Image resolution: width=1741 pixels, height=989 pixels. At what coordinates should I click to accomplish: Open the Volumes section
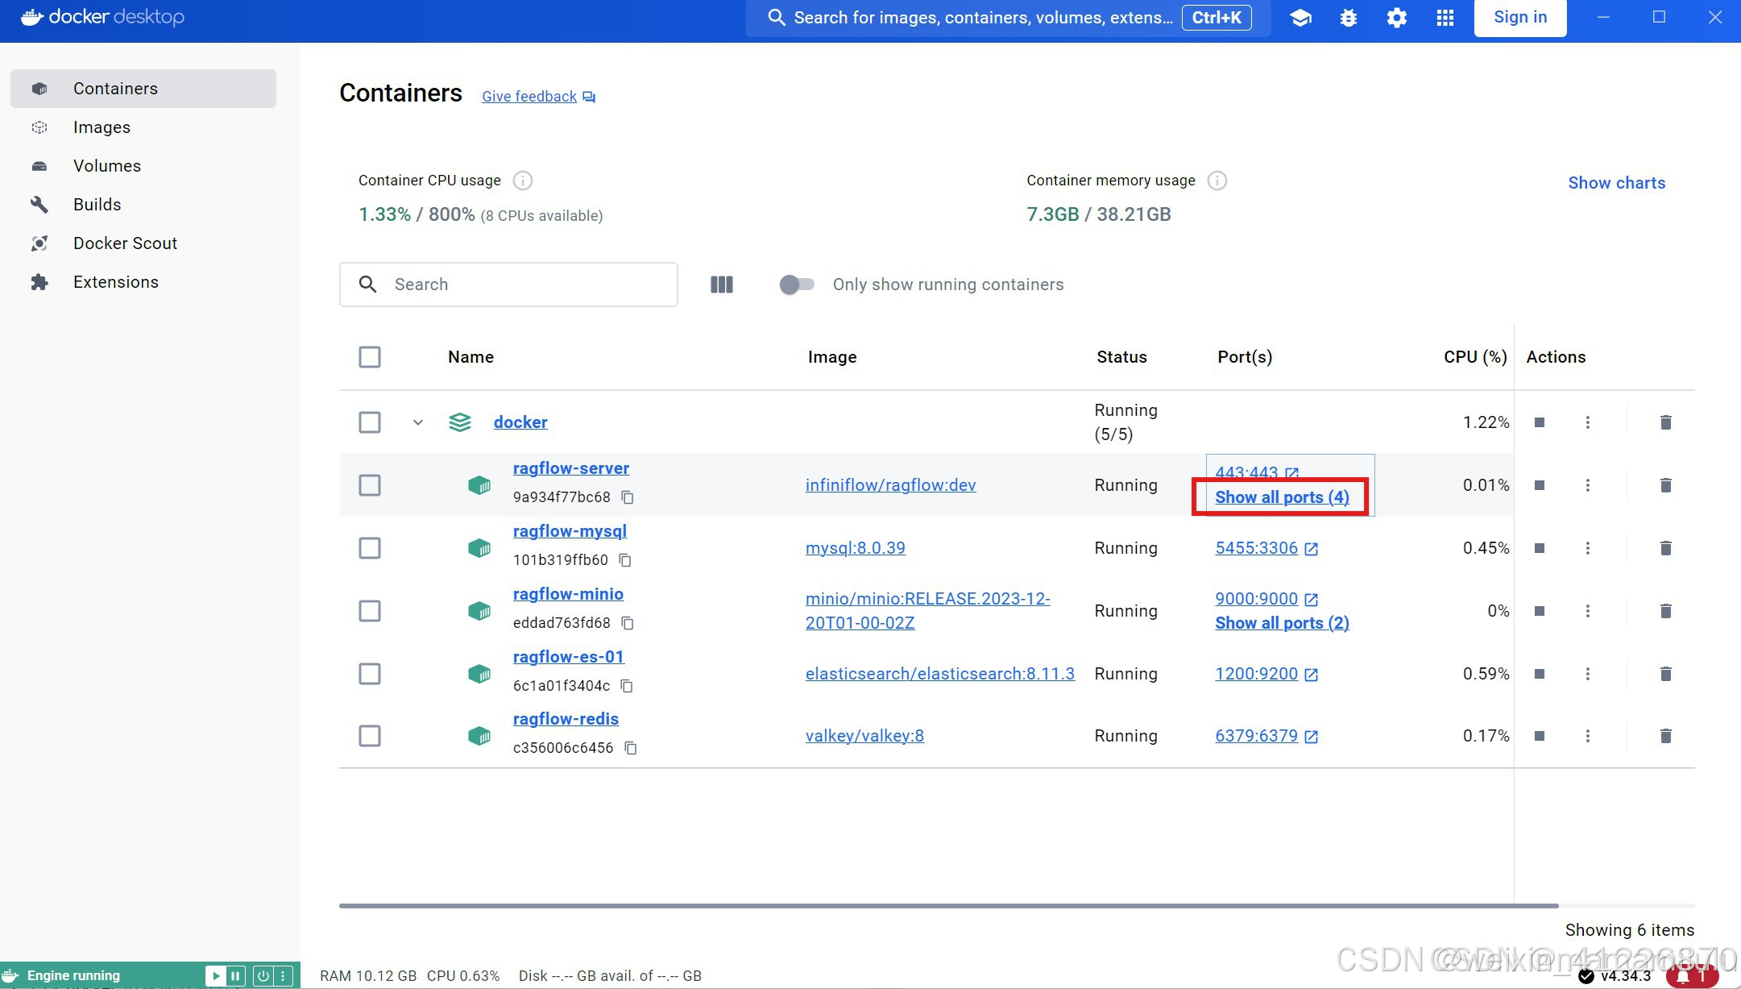point(106,166)
